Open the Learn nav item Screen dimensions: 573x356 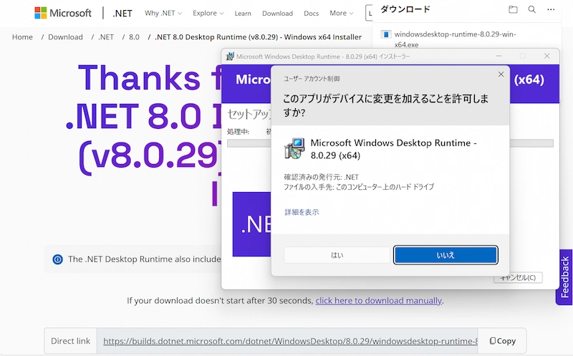click(x=243, y=14)
